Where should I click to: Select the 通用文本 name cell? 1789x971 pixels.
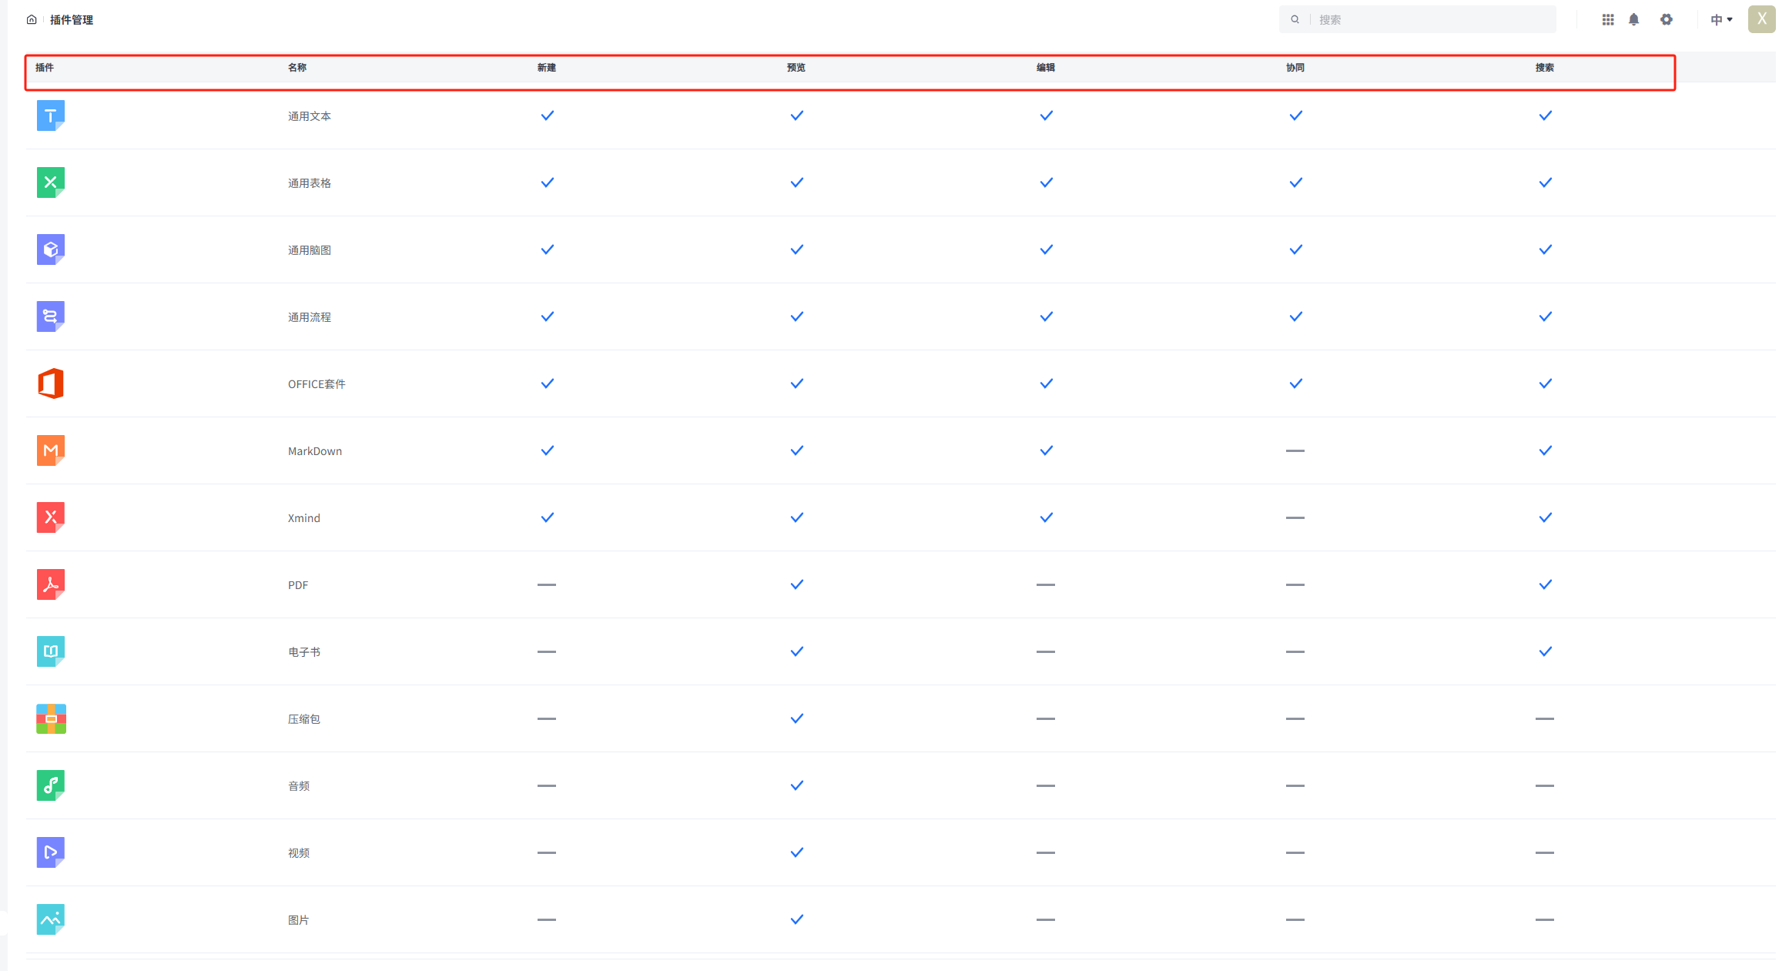(x=310, y=116)
